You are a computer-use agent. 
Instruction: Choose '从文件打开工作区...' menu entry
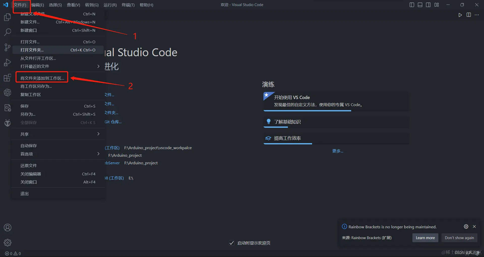click(x=58, y=58)
